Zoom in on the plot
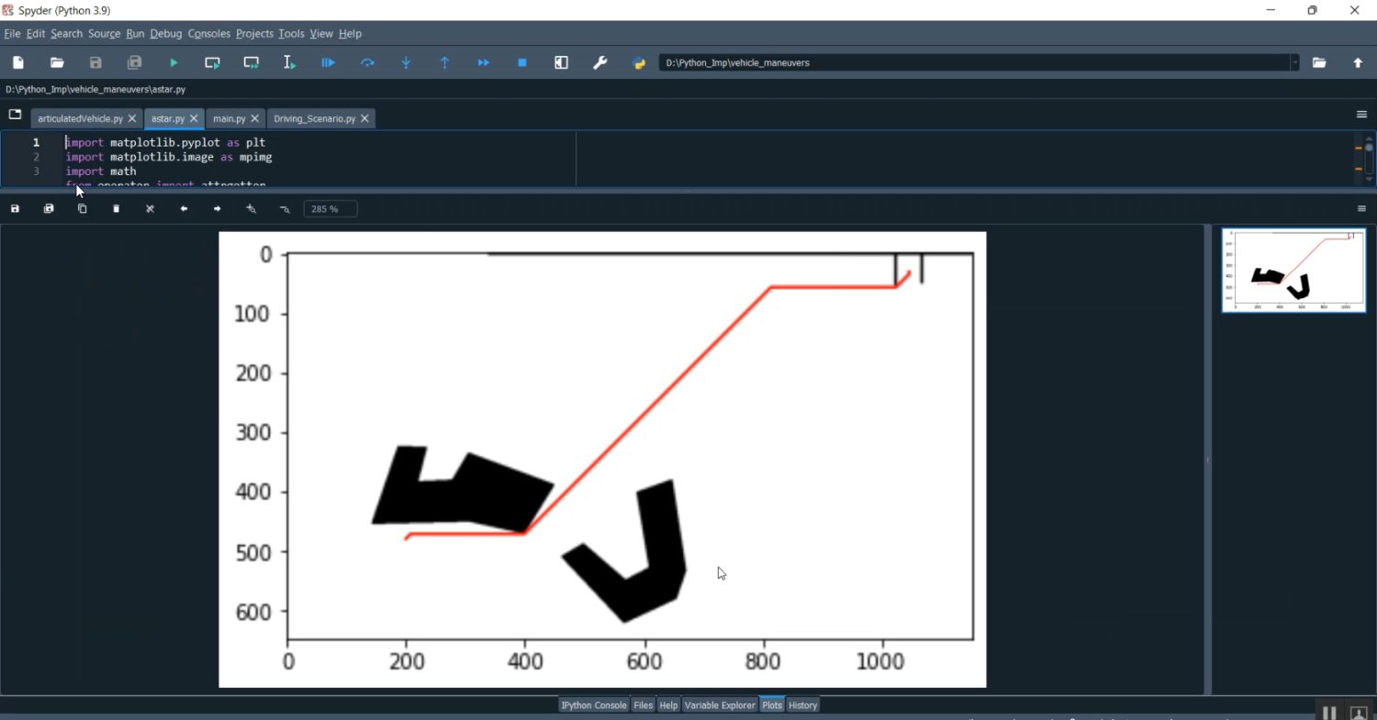 point(251,209)
